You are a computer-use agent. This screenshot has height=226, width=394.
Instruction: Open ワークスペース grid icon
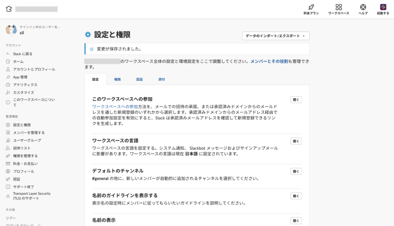click(338, 7)
